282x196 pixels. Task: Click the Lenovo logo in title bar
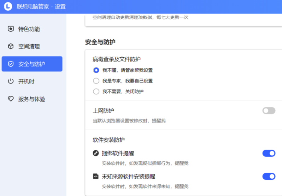click(x=8, y=7)
